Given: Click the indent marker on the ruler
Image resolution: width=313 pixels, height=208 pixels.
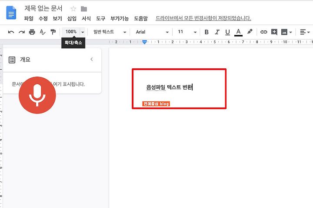Looking at the screenshot, I should (x=144, y=42).
